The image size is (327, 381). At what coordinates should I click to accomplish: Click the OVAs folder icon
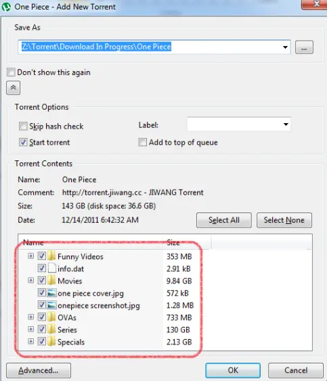51,317
